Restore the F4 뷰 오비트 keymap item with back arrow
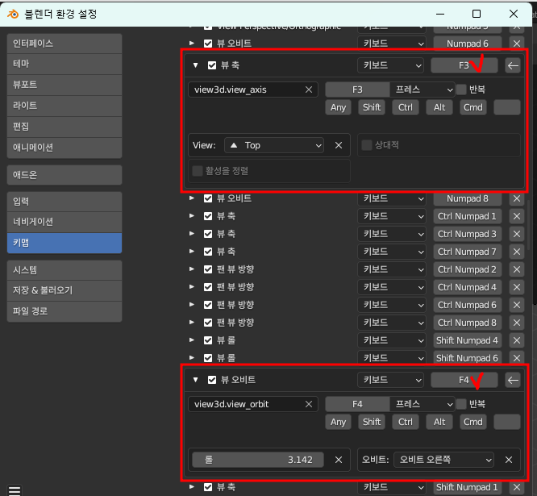 (x=513, y=380)
